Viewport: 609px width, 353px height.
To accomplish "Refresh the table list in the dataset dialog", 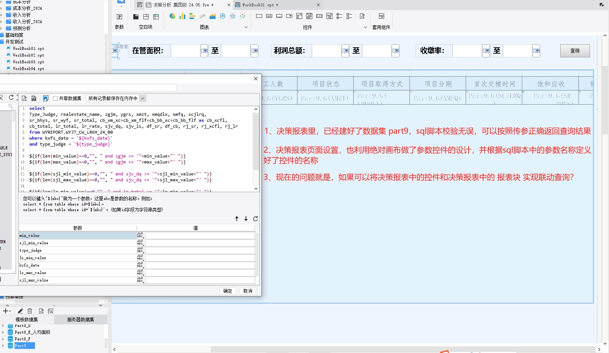I will pyautogui.click(x=11, y=98).
